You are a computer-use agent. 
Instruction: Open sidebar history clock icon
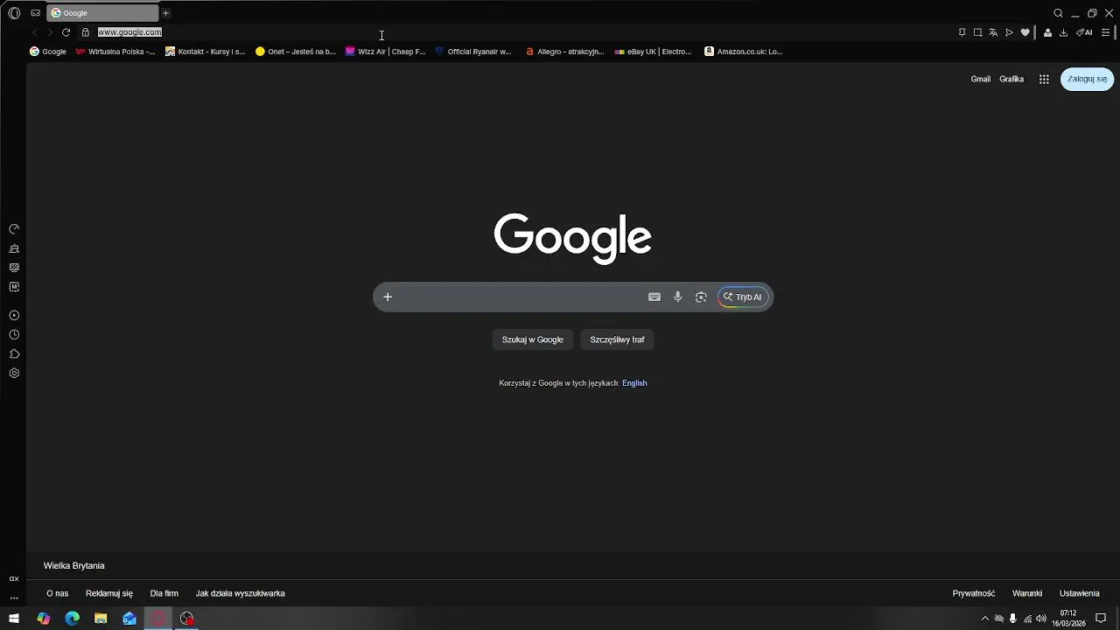[14, 334]
